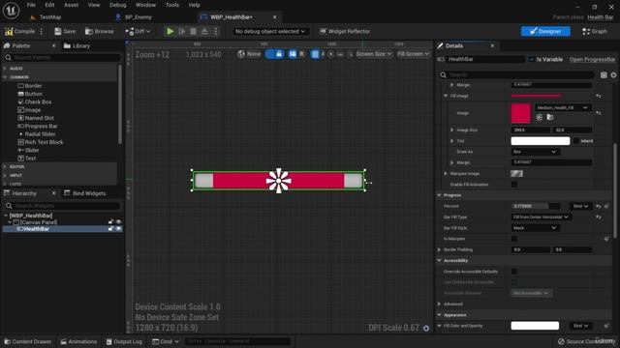Viewport: 620px width, 348px height.
Task: Start Play in editor
Action: tap(170, 31)
